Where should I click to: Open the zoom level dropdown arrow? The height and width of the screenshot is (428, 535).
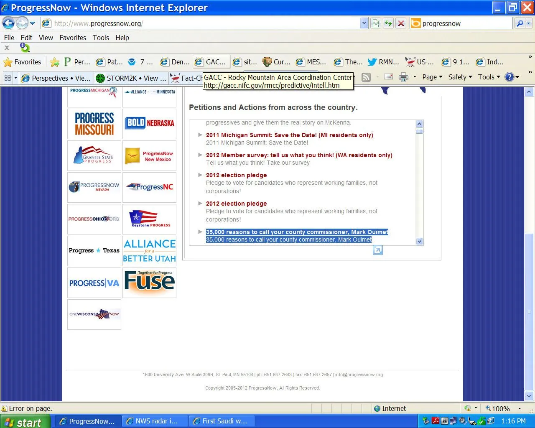pos(520,409)
